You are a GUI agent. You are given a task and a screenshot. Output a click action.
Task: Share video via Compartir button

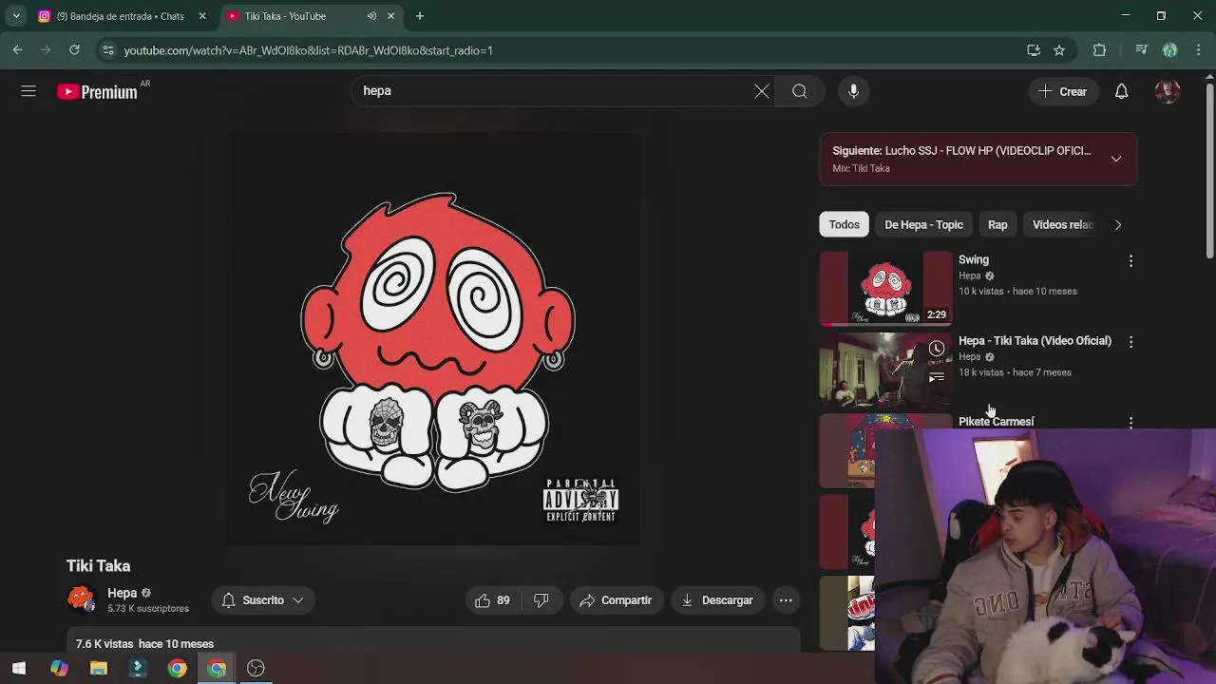[x=616, y=600]
